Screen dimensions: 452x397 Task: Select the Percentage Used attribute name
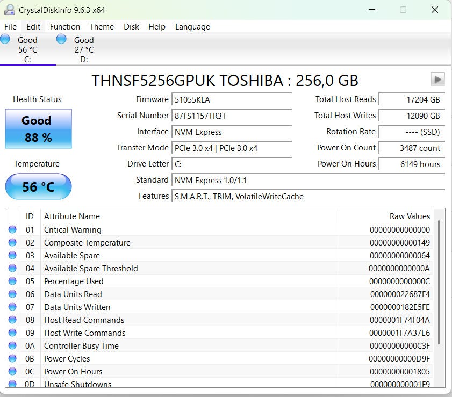(74, 281)
